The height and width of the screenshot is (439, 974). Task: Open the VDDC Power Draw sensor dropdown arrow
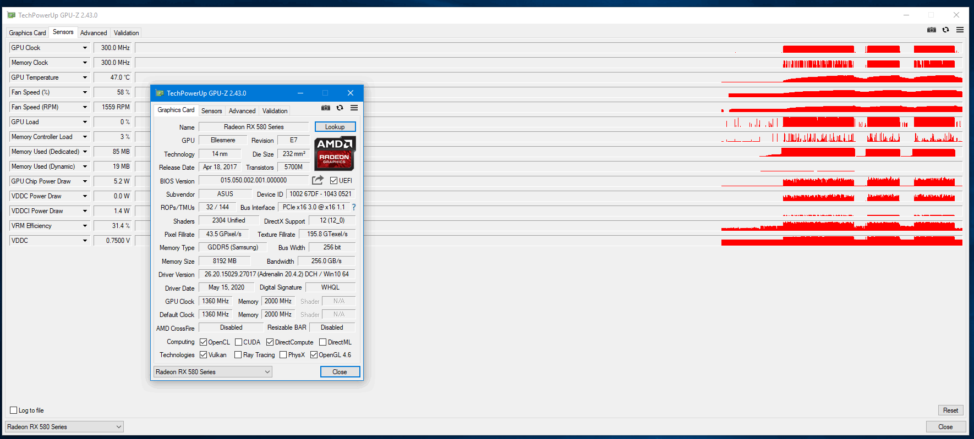click(85, 196)
